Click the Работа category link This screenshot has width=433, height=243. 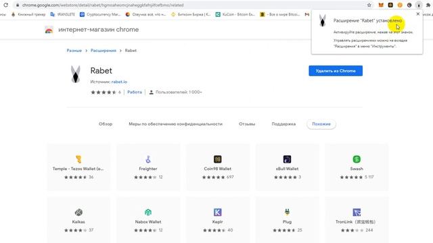(x=135, y=92)
